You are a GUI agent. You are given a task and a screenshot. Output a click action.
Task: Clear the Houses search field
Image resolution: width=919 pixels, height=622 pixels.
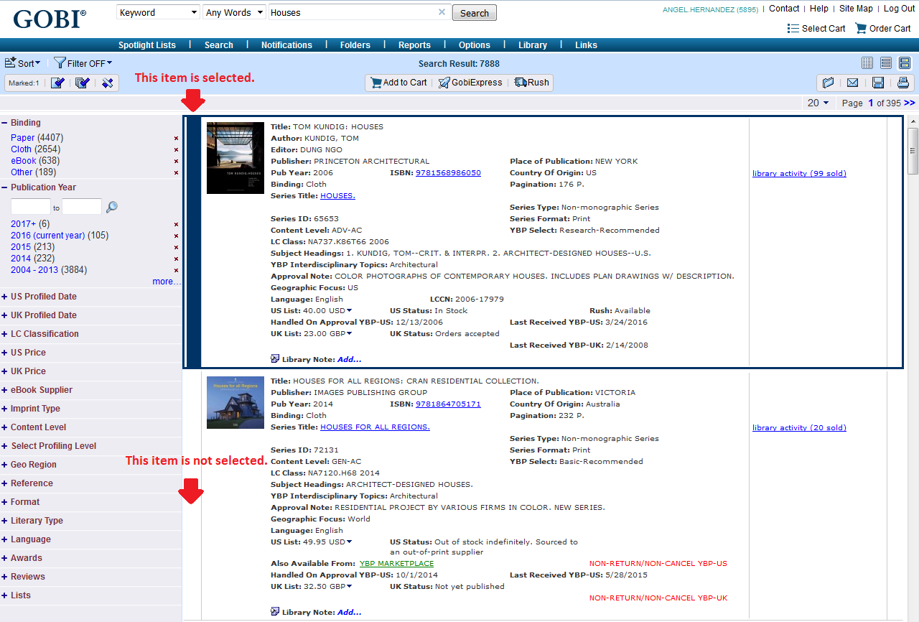point(442,12)
